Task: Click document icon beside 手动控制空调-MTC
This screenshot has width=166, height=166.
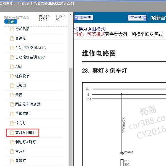Action: tap(12, 48)
